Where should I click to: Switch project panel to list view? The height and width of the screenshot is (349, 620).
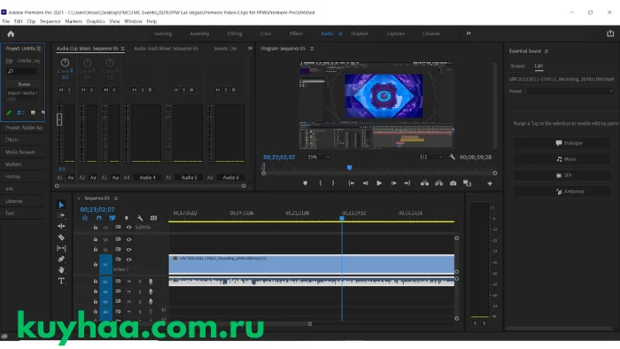click(x=21, y=113)
